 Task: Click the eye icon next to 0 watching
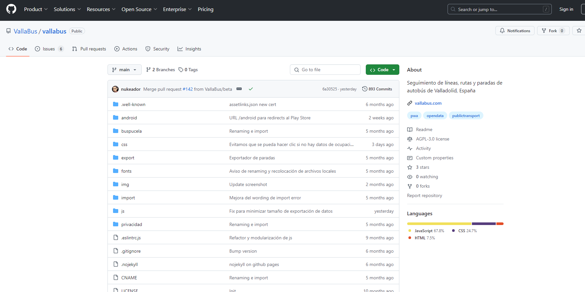[410, 177]
